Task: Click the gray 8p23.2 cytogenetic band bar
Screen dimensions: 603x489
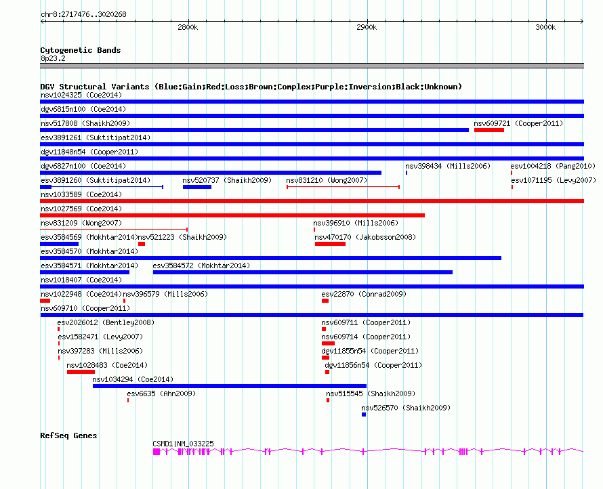Action: tap(312, 66)
